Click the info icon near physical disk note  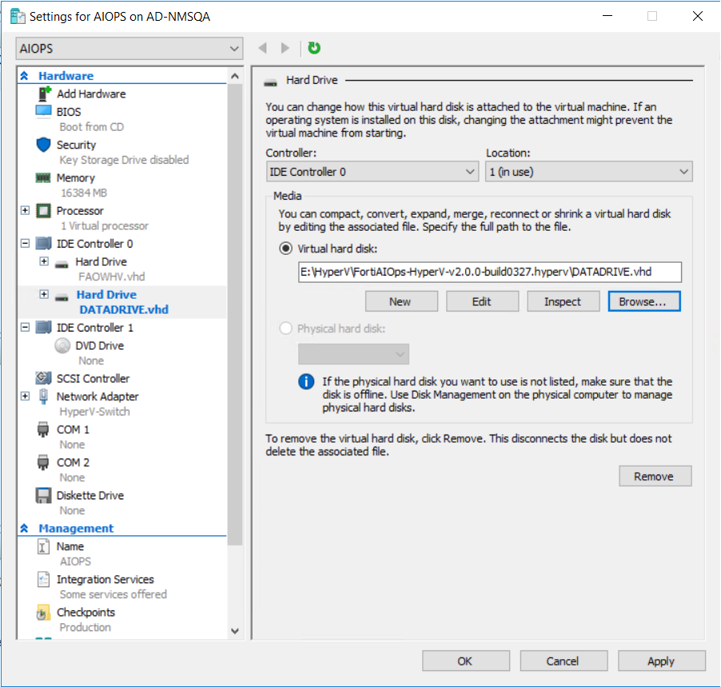pos(306,381)
